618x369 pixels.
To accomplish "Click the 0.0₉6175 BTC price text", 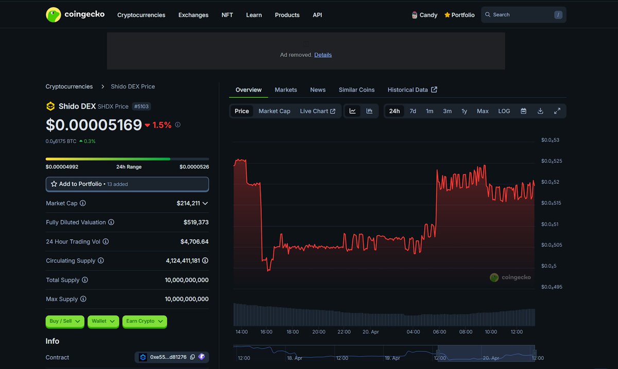I will 61,141.
